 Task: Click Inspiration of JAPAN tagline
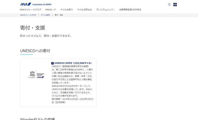pyautogui.click(x=42, y=4)
